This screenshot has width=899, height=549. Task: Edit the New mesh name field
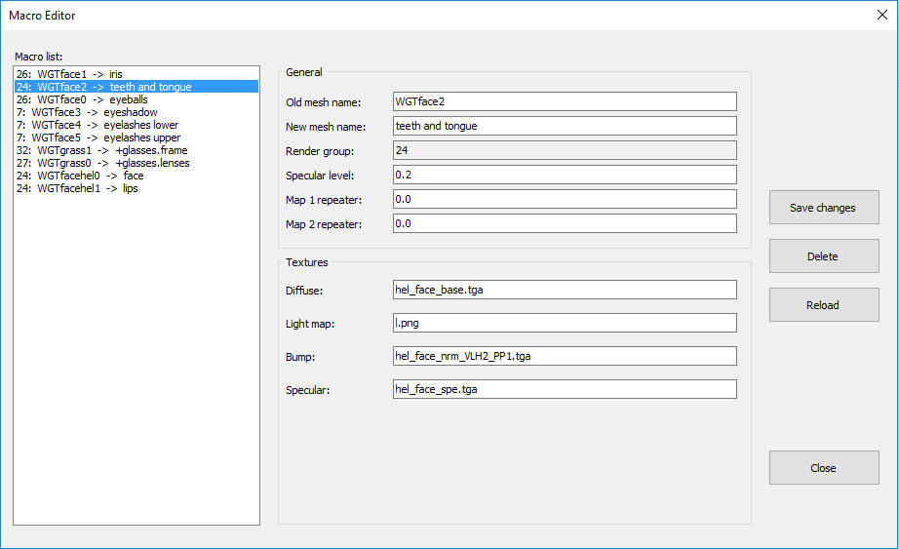click(x=565, y=126)
